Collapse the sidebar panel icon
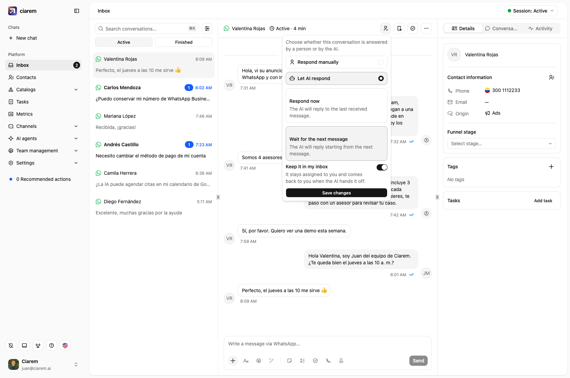This screenshot has width=570, height=378. (77, 11)
